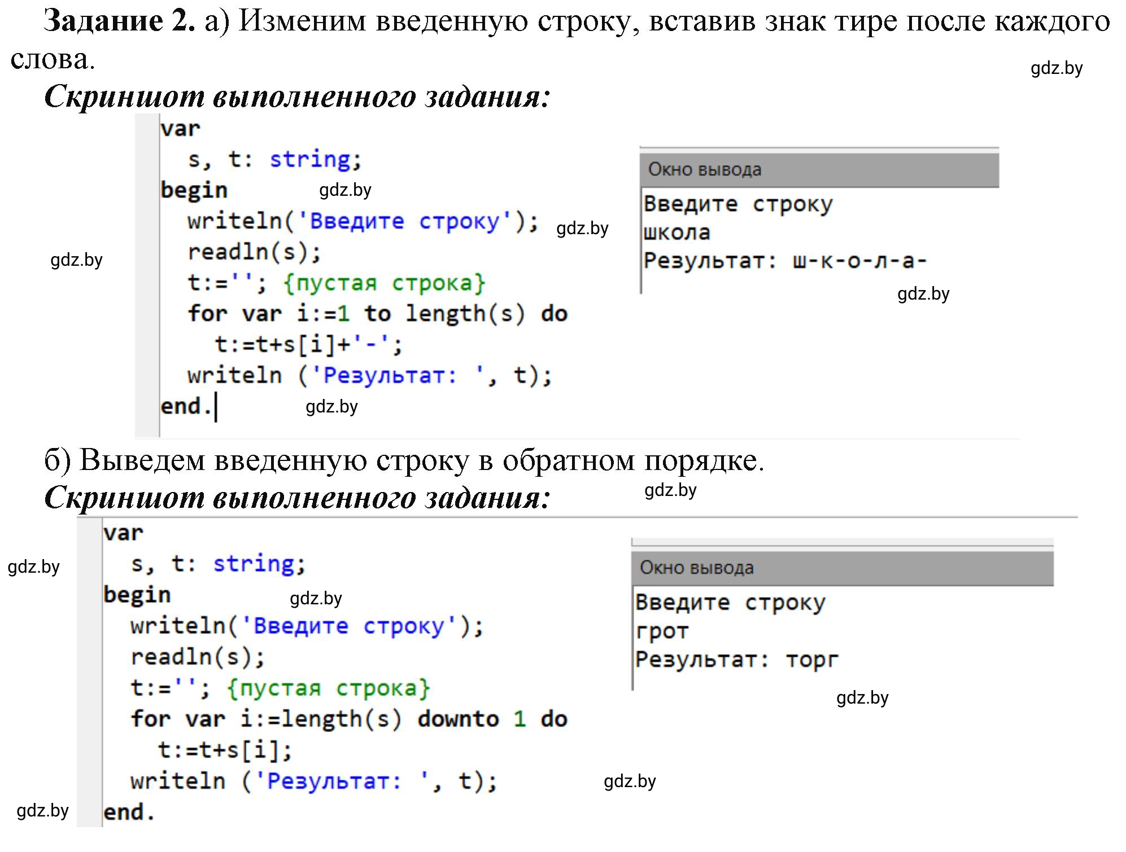Image resolution: width=1126 pixels, height=852 pixels.
Task: Click the line 'for var i:=length(s) downto 1 do'
Action: pyautogui.click(x=348, y=719)
